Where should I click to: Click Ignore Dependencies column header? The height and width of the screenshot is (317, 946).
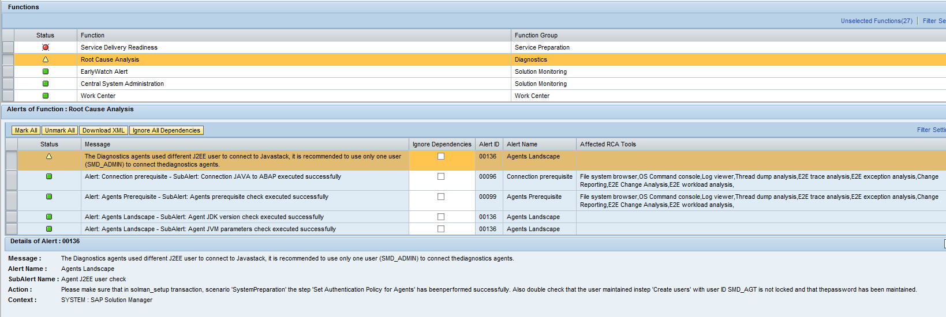pyautogui.click(x=442, y=144)
